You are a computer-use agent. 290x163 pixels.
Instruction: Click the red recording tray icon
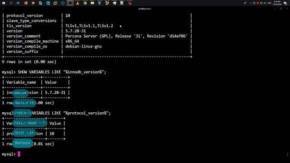[258, 3]
